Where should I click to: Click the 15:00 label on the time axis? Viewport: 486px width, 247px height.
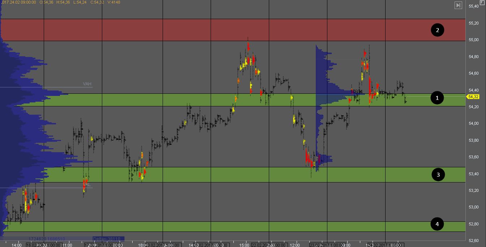coord(244,245)
